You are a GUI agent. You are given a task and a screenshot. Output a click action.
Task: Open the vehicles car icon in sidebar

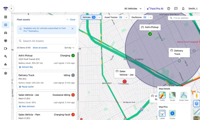tap(6, 33)
